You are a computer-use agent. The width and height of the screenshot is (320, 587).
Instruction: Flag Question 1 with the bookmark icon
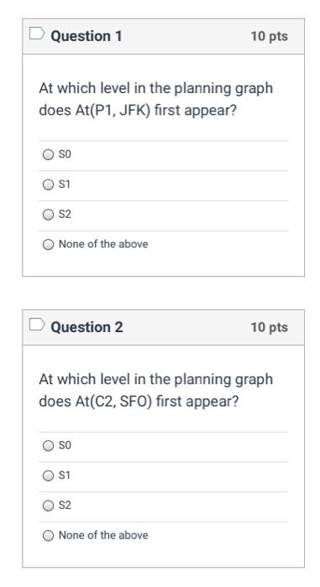pyautogui.click(x=37, y=34)
